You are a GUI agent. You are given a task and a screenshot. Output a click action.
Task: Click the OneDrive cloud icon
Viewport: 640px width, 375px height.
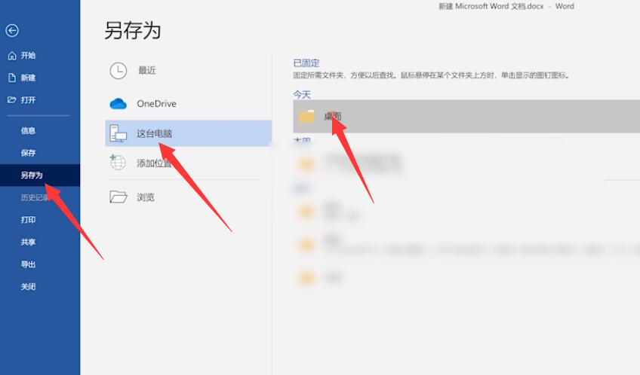click(118, 104)
